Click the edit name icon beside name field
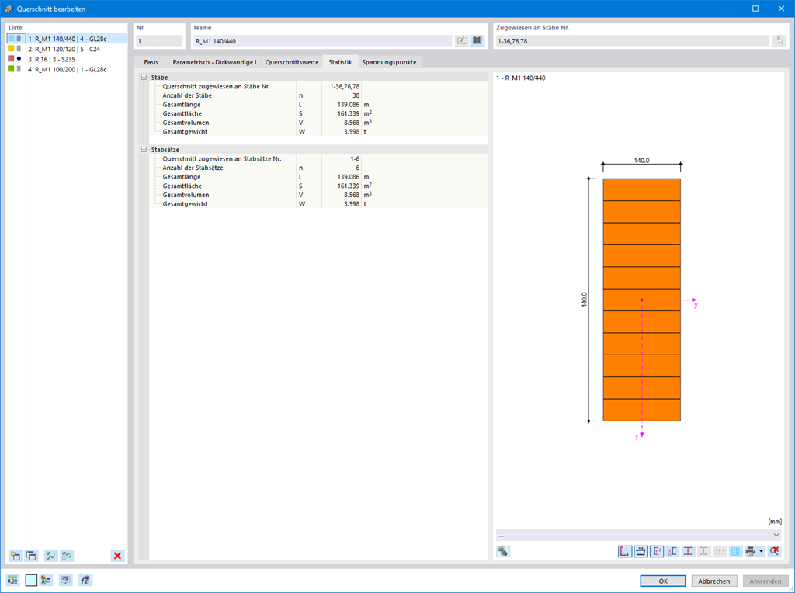Screen dimensions: 795x593 click(461, 41)
